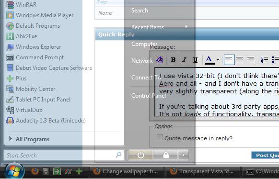The height and width of the screenshot is (179, 279).
Task: Open Windows Explorer
Action: pos(34,47)
